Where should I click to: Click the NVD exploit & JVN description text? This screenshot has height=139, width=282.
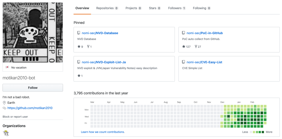coord(117,68)
